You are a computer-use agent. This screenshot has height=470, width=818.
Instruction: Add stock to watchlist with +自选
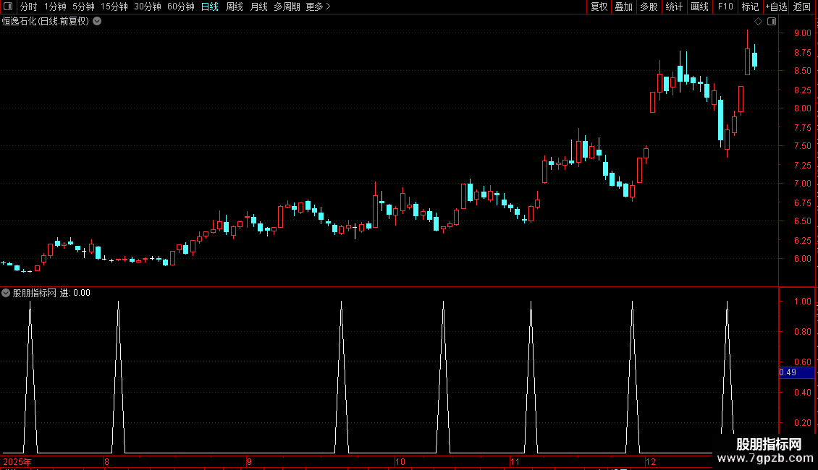pyautogui.click(x=776, y=7)
